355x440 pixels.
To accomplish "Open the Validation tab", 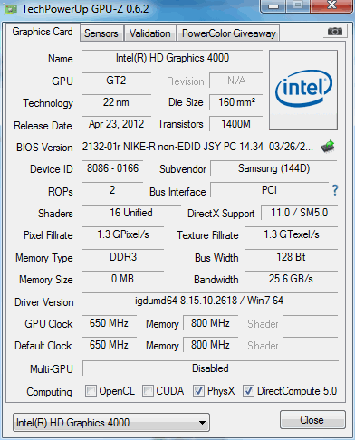I will [x=150, y=33].
